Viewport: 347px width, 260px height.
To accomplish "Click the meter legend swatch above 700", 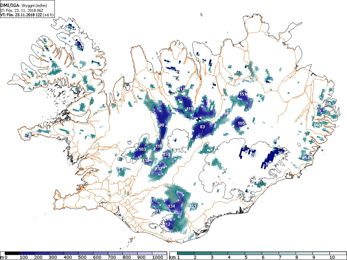I will [115, 253].
